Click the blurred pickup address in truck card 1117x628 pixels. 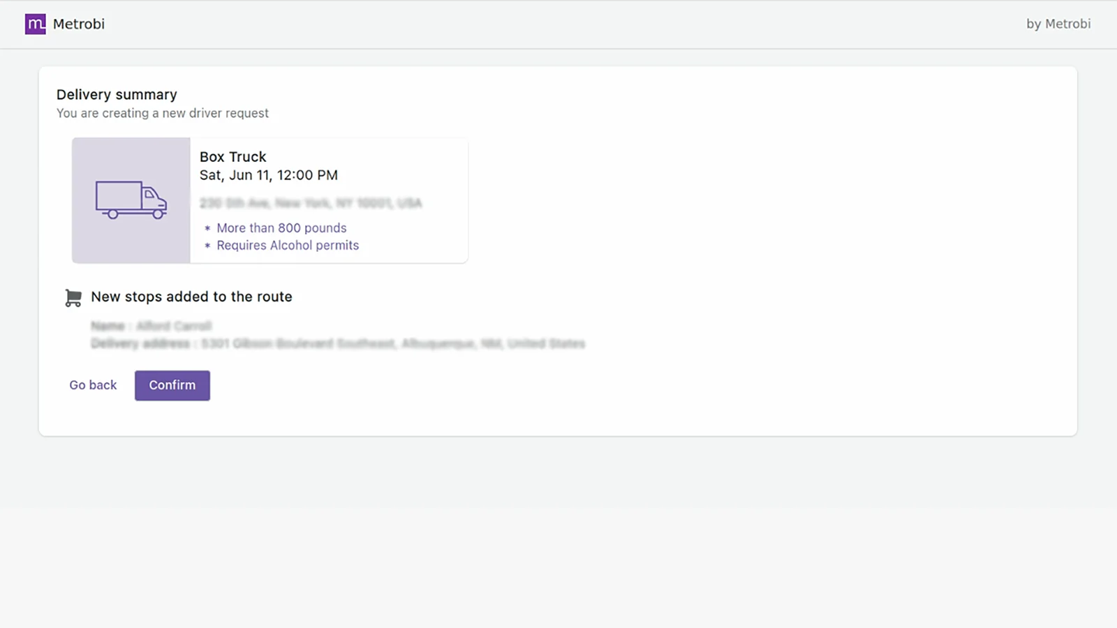point(311,203)
